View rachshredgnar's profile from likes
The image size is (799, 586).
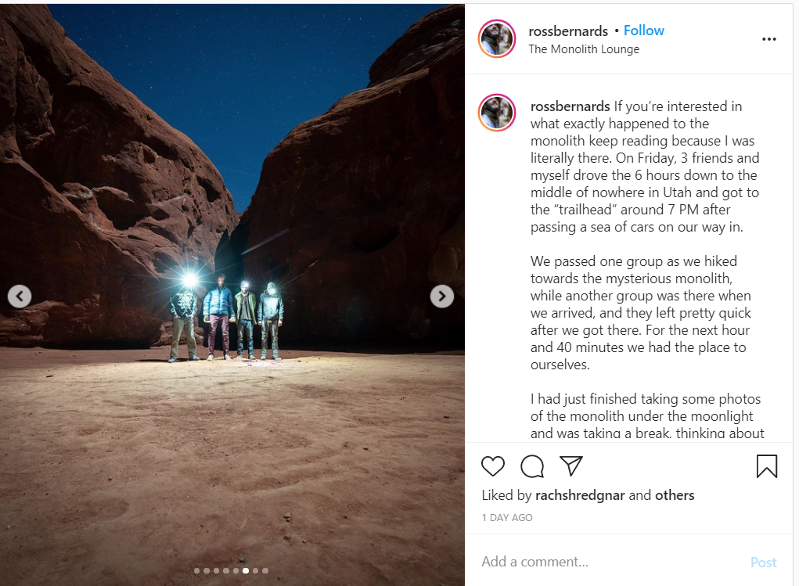coord(580,495)
